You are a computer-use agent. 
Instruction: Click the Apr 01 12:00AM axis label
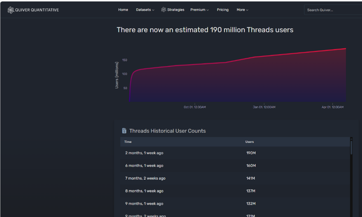(x=333, y=107)
